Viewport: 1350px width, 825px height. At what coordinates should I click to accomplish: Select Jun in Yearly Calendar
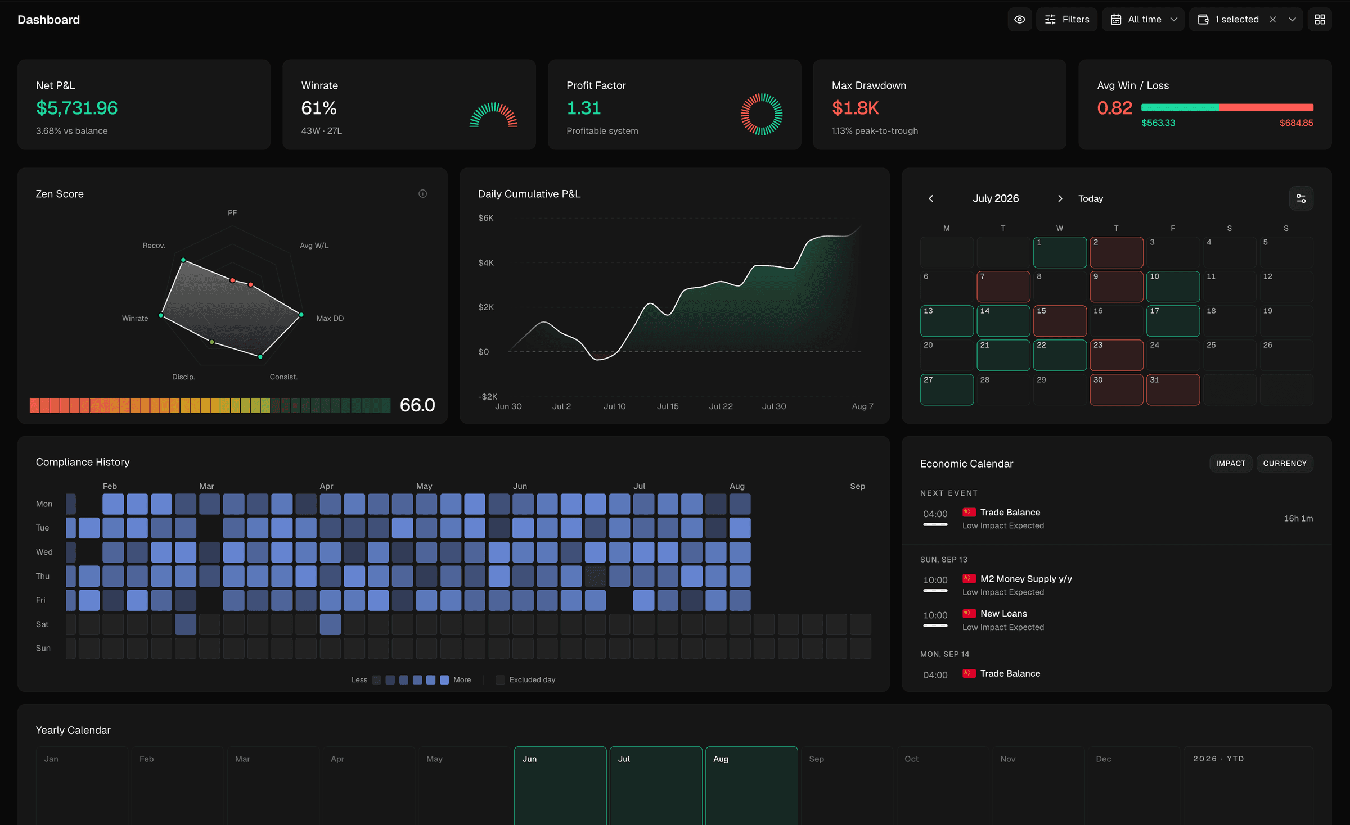560,786
